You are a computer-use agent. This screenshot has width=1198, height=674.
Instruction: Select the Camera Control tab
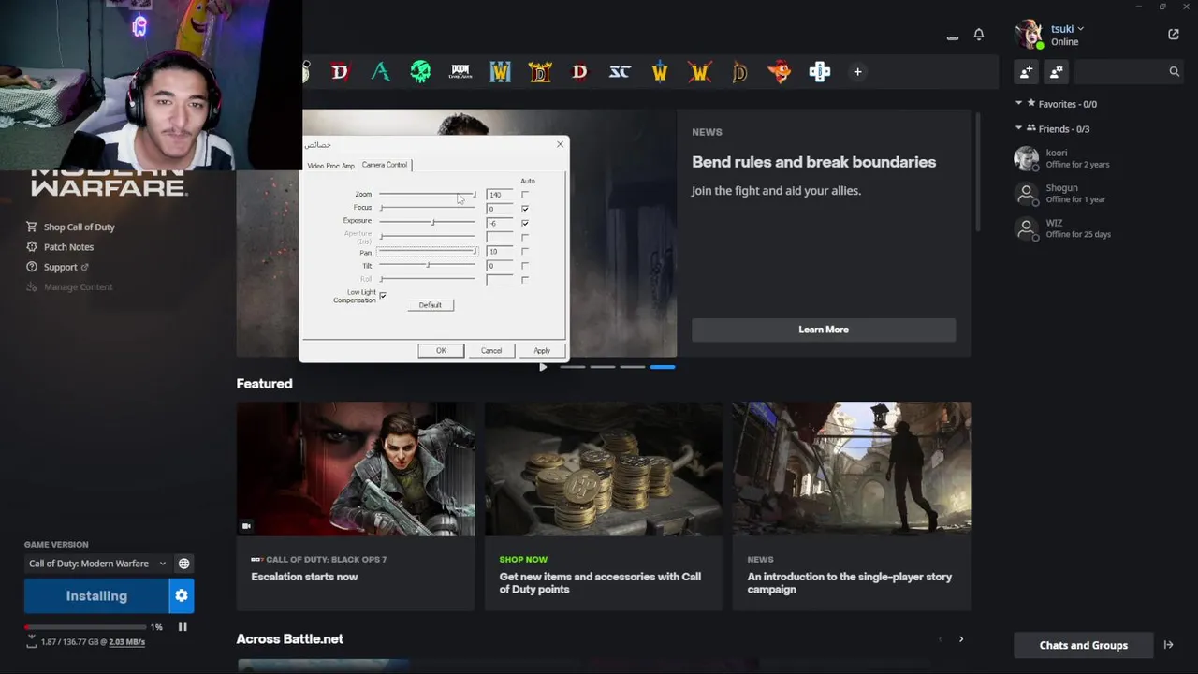pos(385,165)
